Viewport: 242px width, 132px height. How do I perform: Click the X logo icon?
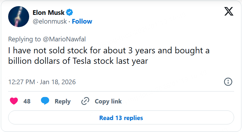(229, 11)
